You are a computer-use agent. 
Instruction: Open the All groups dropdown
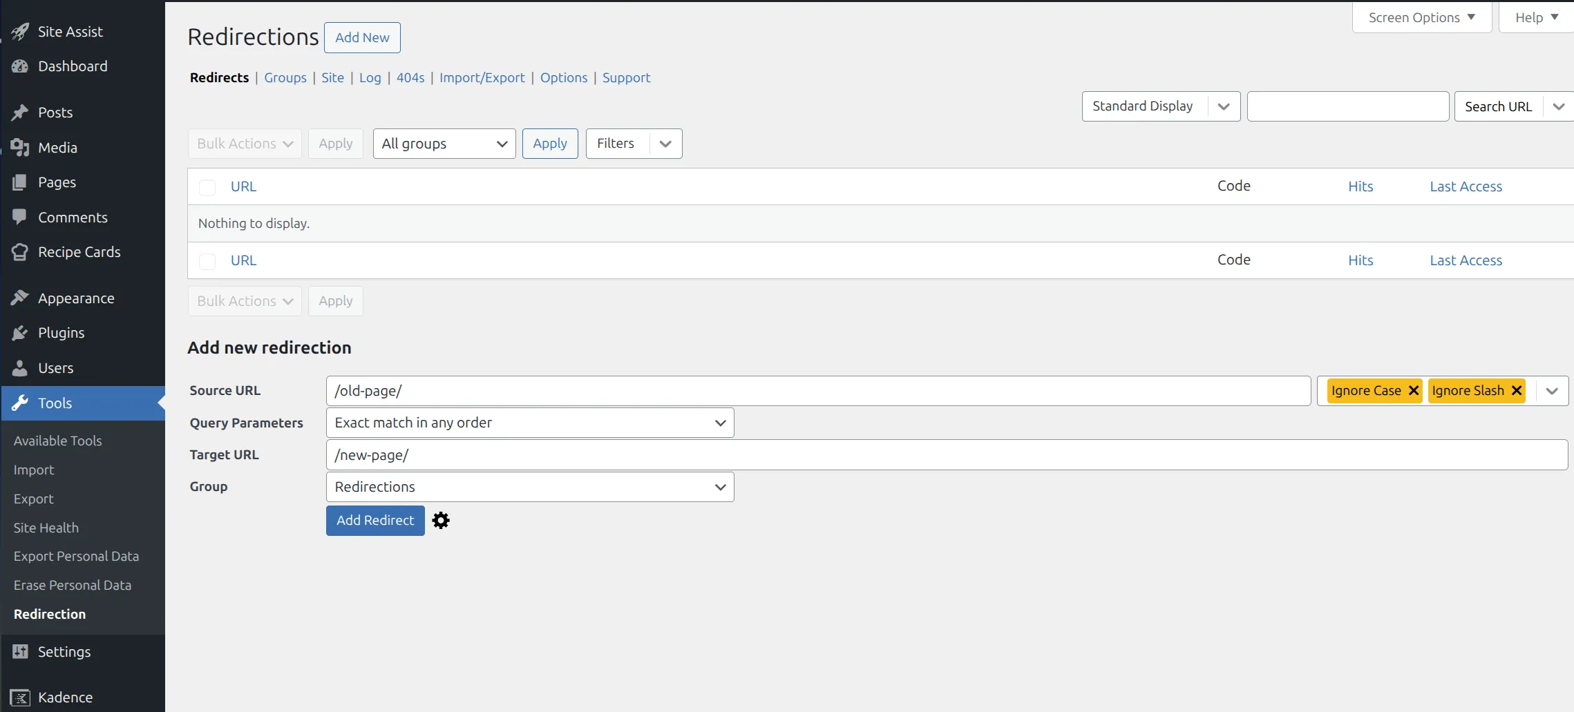click(x=444, y=144)
